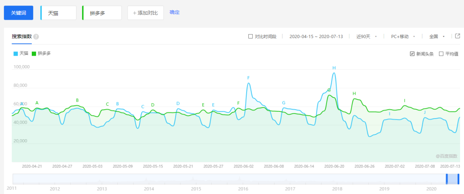
Task: Select the 拼多多 keyword box
Action: click(102, 13)
